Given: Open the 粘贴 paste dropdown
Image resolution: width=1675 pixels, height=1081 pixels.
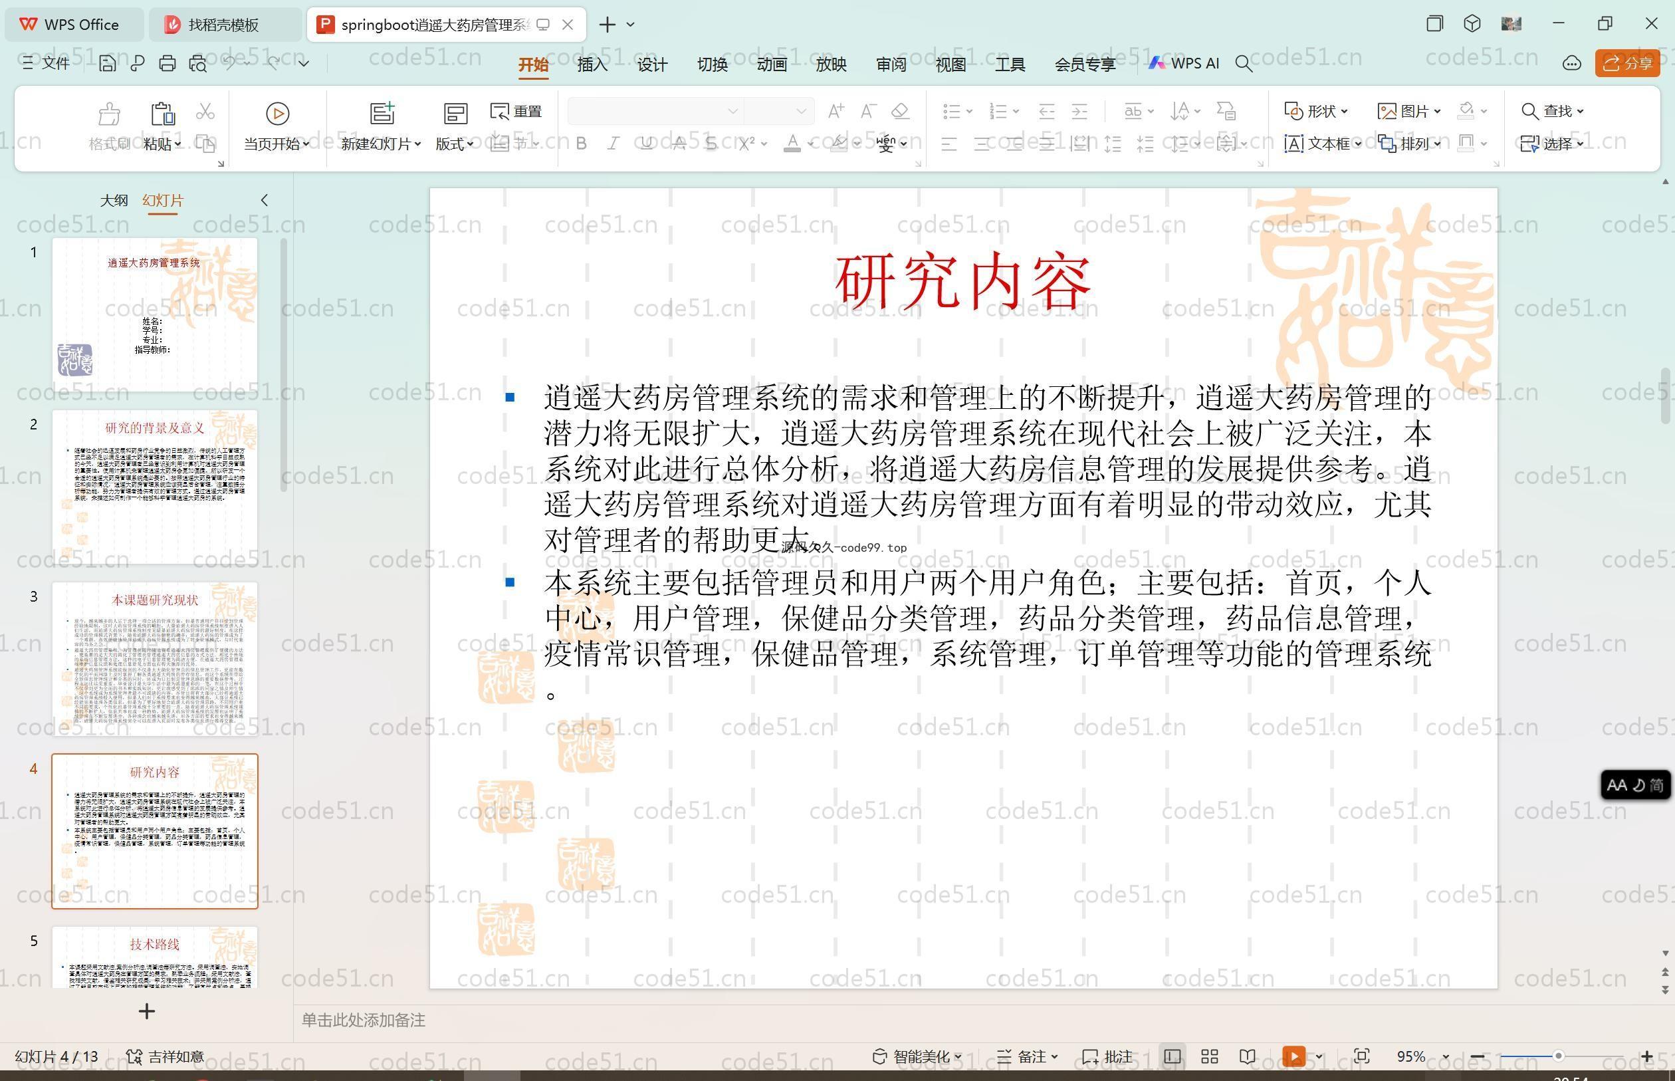Looking at the screenshot, I should click(x=162, y=144).
